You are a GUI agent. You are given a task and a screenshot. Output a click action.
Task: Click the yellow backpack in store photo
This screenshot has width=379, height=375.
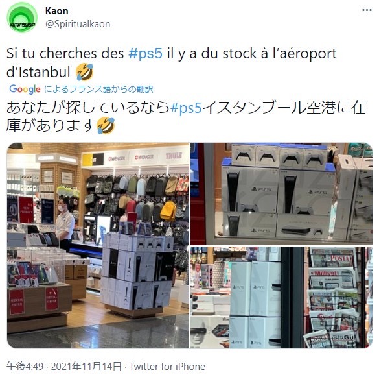[x=168, y=211]
